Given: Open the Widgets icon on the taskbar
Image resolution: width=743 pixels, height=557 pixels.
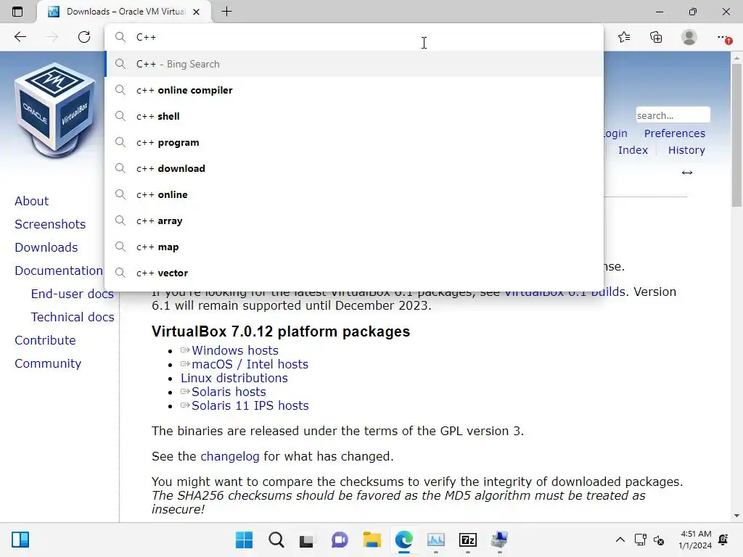Looking at the screenshot, I should click(x=20, y=540).
